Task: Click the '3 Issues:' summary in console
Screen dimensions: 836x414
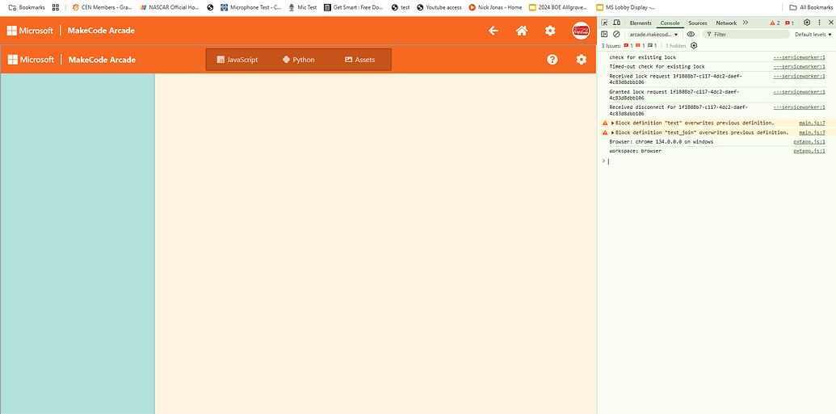Action: tap(611, 46)
